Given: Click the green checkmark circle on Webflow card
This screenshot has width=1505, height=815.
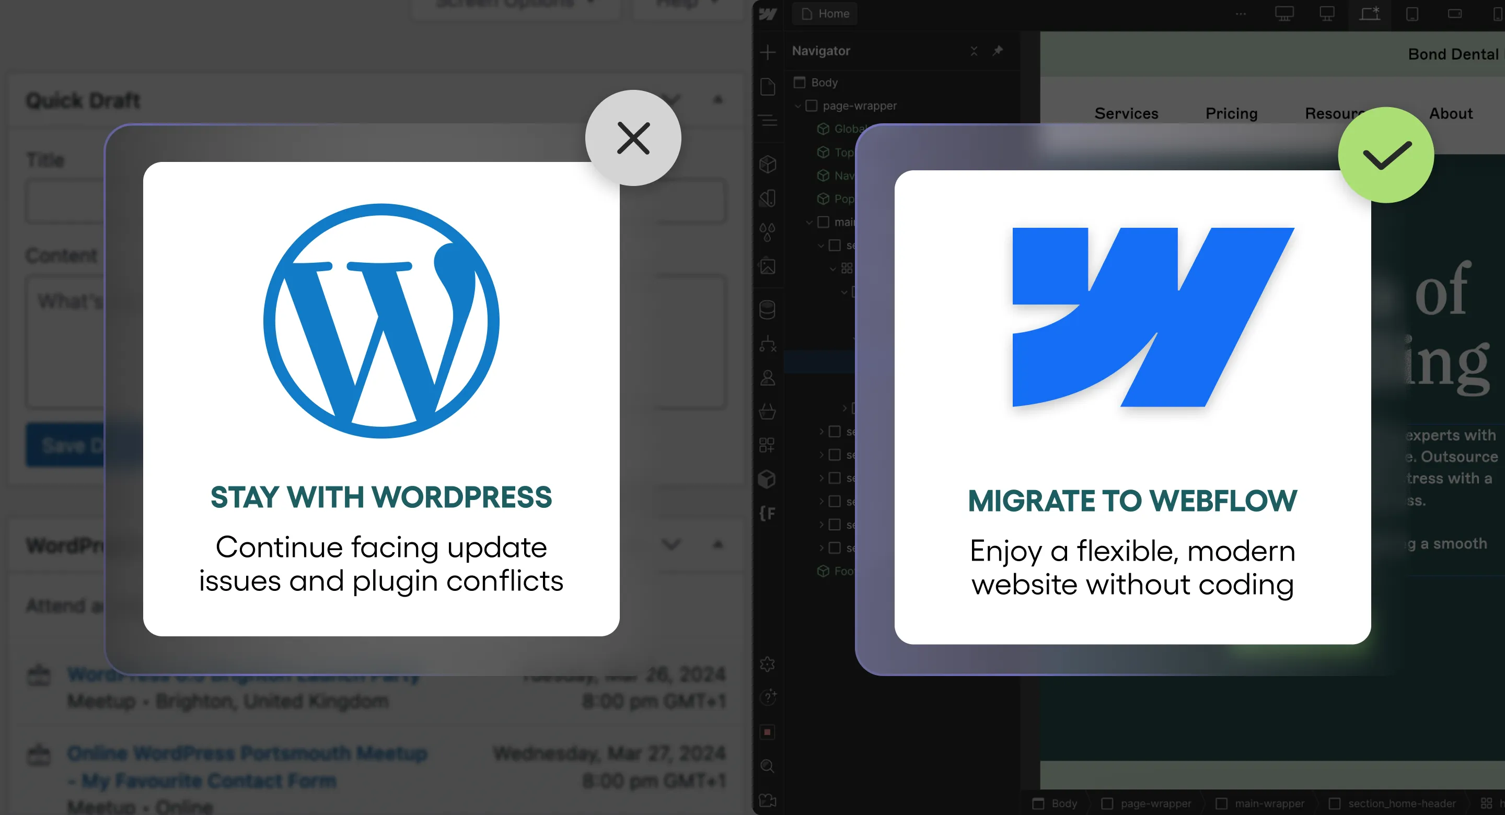Looking at the screenshot, I should point(1386,155).
